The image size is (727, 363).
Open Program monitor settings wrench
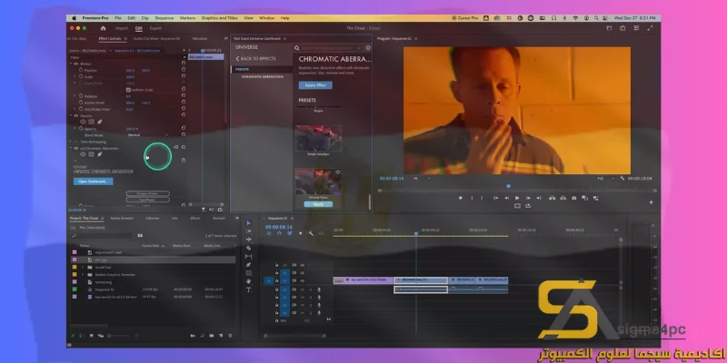(x=622, y=178)
